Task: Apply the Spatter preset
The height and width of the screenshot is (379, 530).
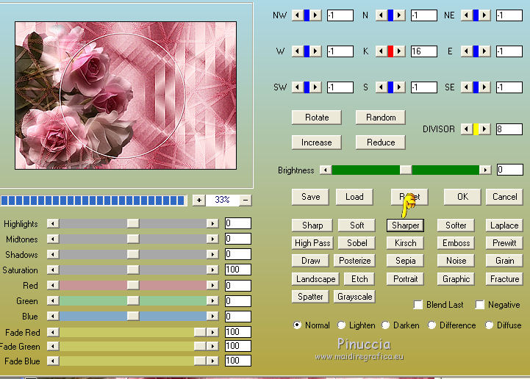Action: pos(310,297)
